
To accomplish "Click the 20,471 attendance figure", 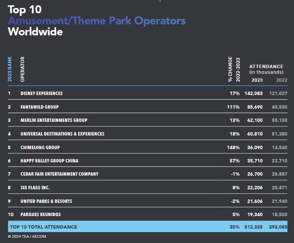I will 279,188.
